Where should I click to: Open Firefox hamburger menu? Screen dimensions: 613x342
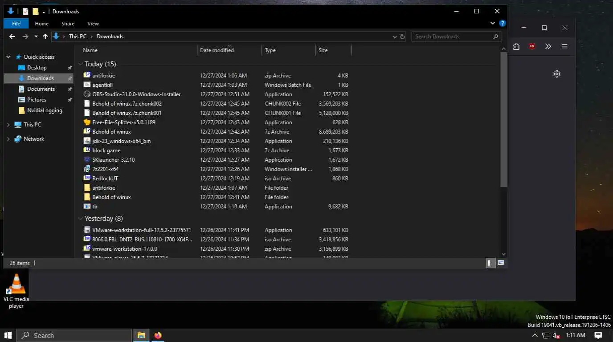[x=564, y=46]
